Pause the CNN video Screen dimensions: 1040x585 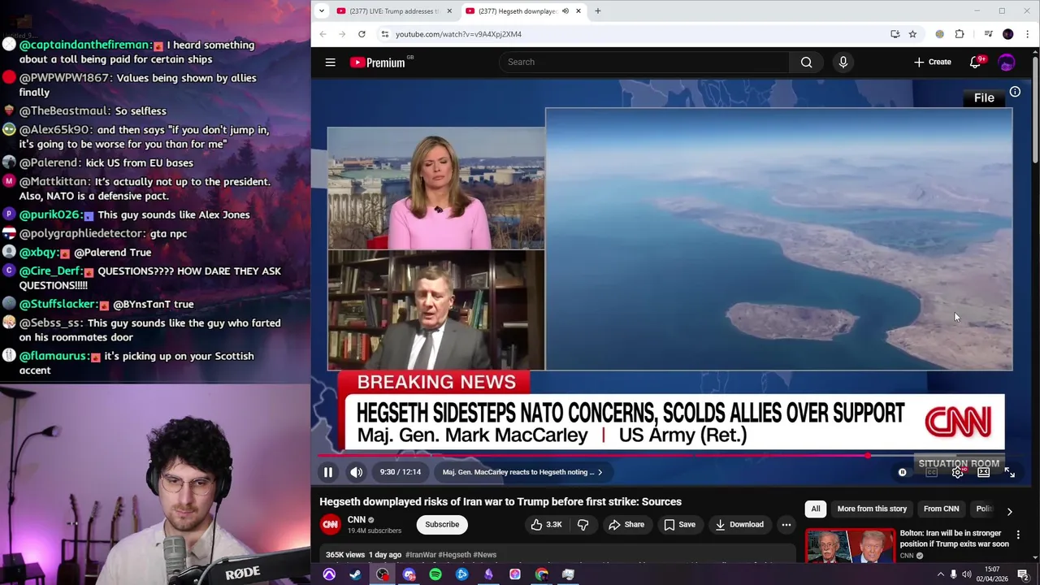pos(328,472)
